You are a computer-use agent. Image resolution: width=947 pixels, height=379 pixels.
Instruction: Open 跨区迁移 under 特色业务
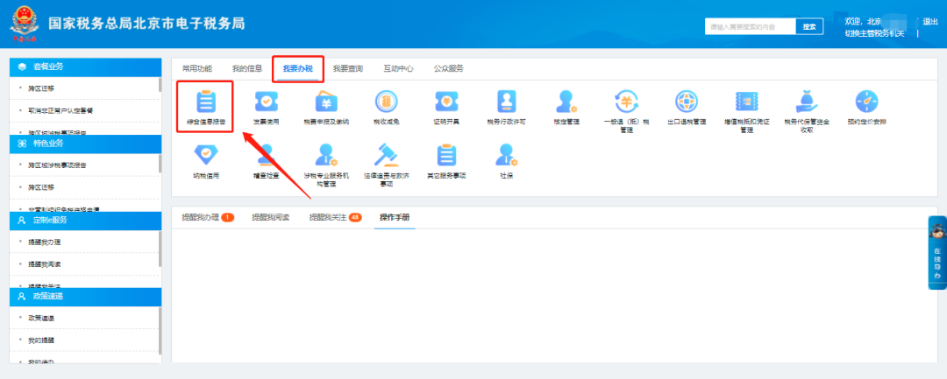(42, 187)
